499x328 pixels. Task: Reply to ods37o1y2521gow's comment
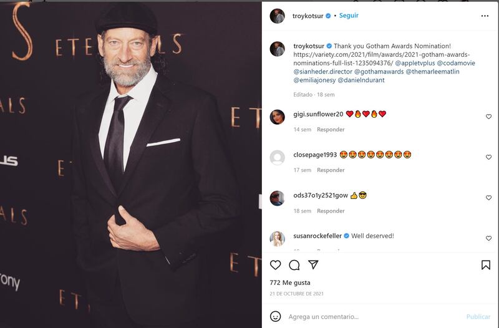(331, 211)
